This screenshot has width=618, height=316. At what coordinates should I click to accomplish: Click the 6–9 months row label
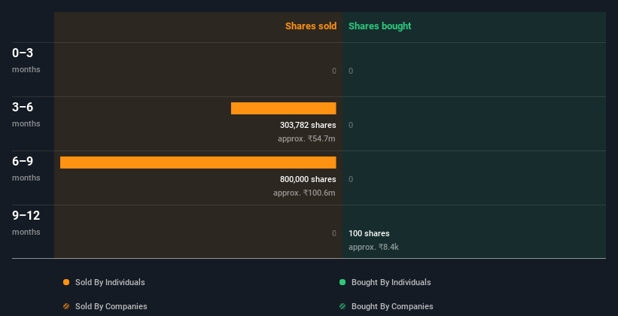[x=26, y=169]
